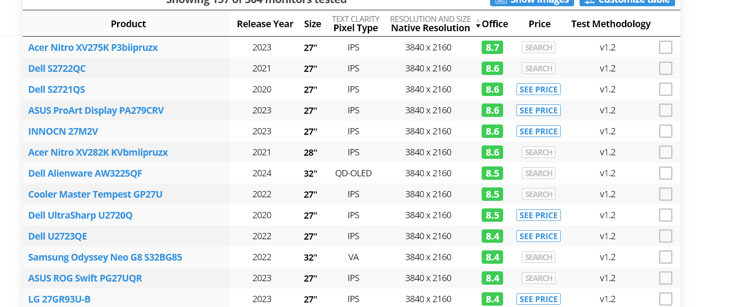Tick compare checkbox for ASUS ROG Swift PG27UQR
Image resolution: width=739 pixels, height=307 pixels.
(666, 278)
